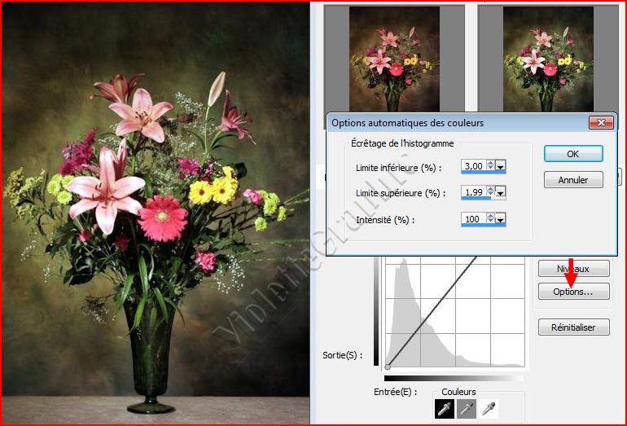This screenshot has width=627, height=426.
Task: Click OK in the color options dialog
Action: pyautogui.click(x=572, y=153)
